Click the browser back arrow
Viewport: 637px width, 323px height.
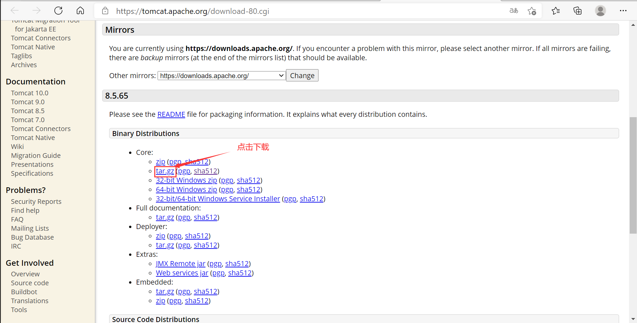pos(15,11)
